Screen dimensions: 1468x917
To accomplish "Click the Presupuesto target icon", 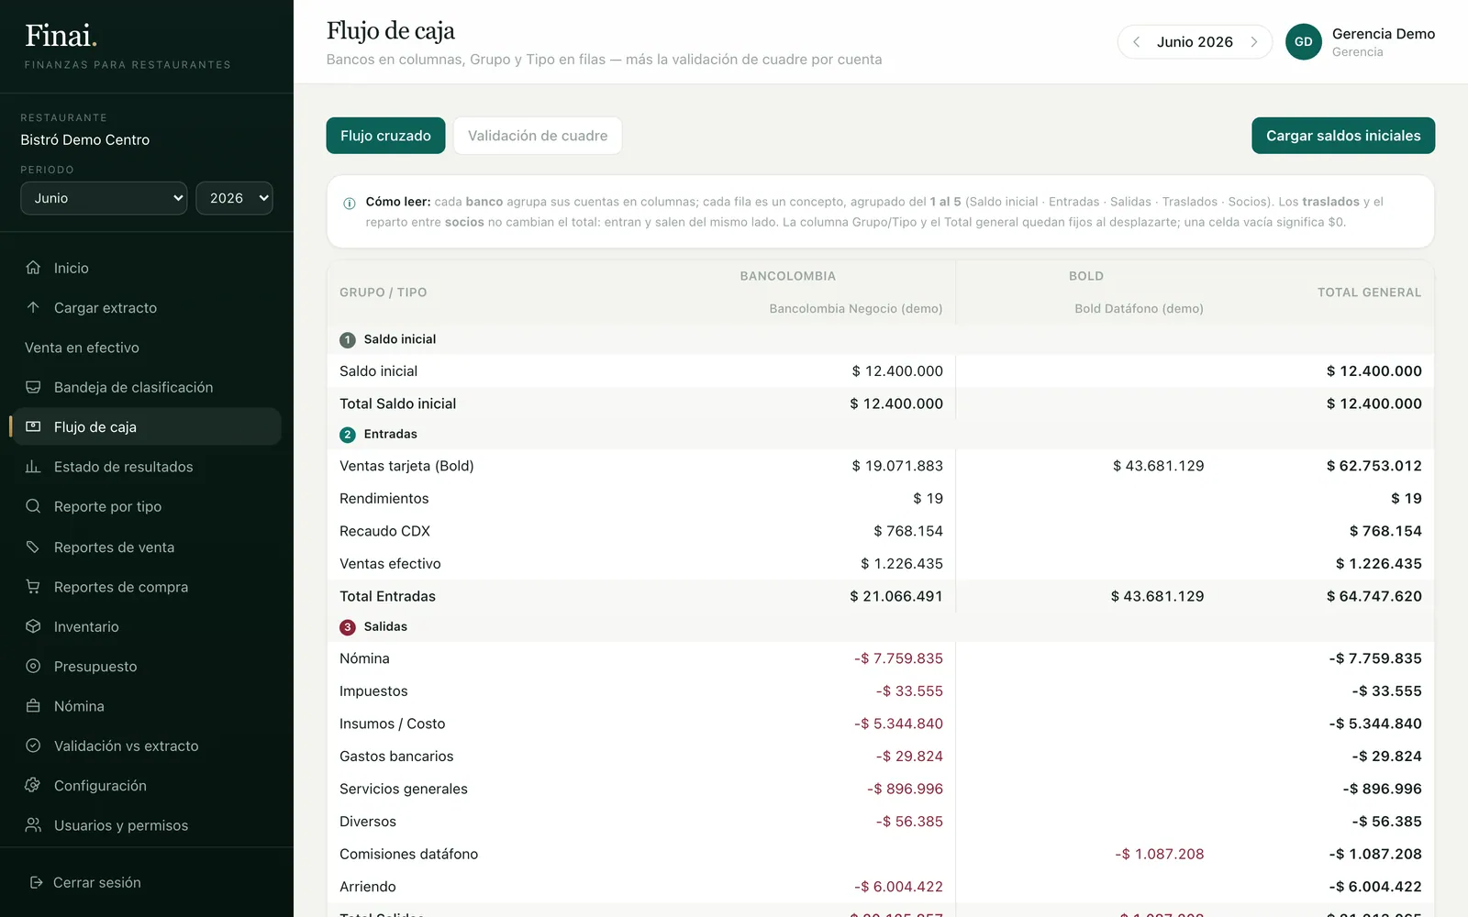I will [x=33, y=666].
